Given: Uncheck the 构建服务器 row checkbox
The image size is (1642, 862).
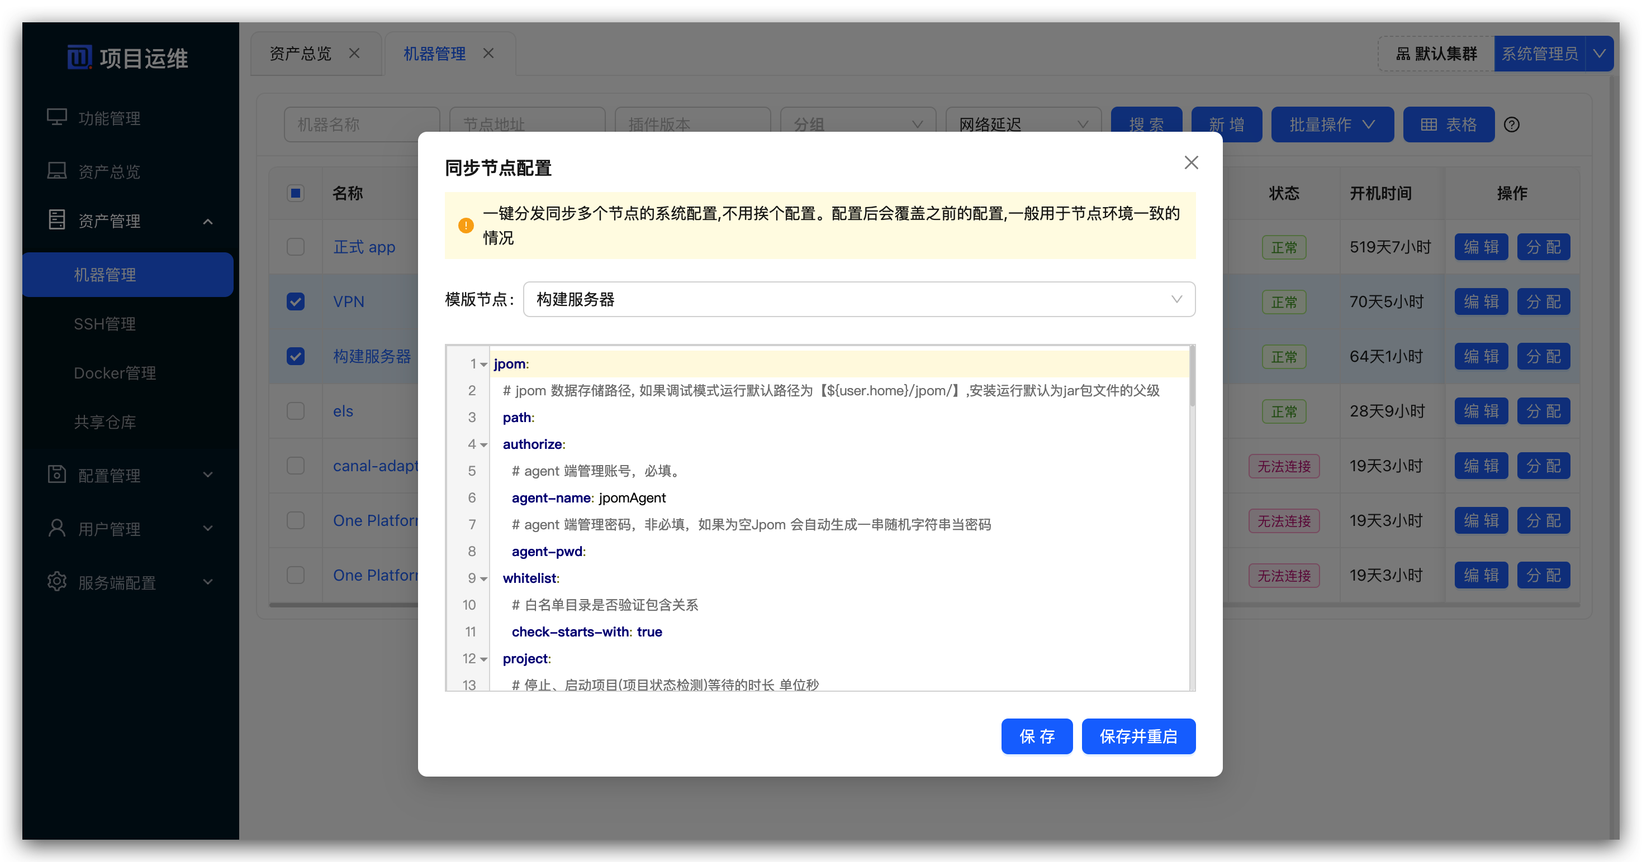Looking at the screenshot, I should [x=295, y=357].
